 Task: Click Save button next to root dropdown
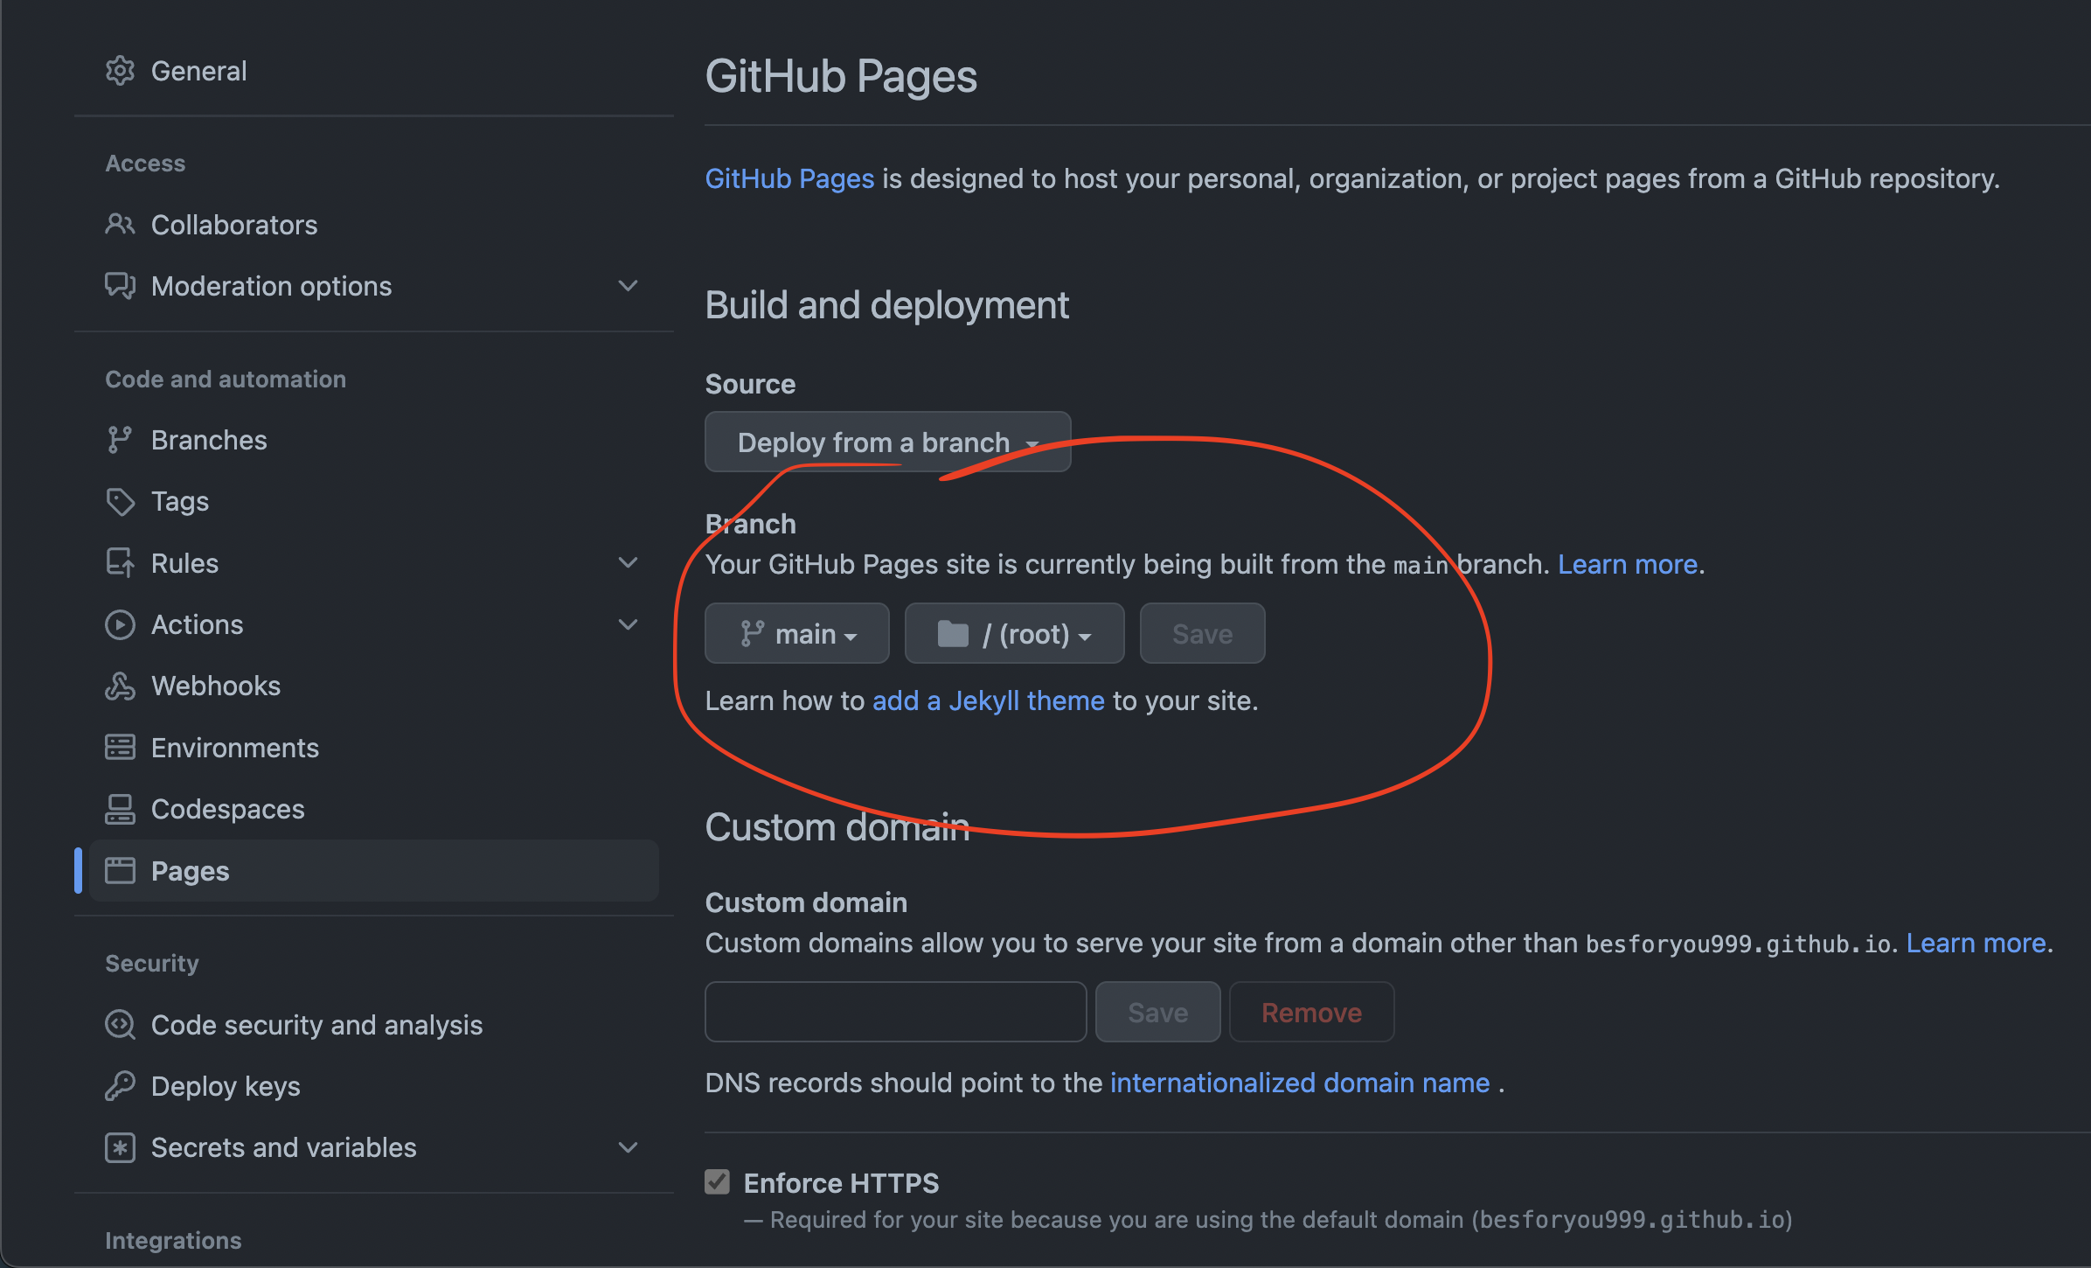coord(1202,633)
